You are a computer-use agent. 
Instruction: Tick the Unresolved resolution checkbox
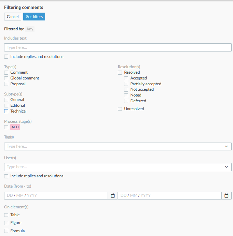(x=120, y=109)
